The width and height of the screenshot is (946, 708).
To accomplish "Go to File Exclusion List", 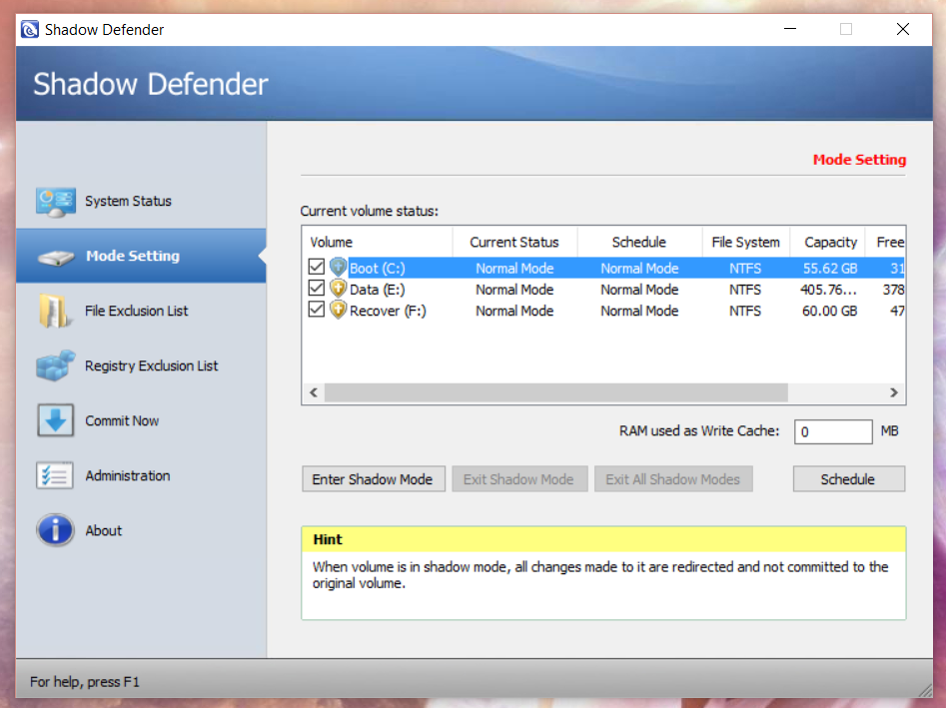I will [x=141, y=312].
